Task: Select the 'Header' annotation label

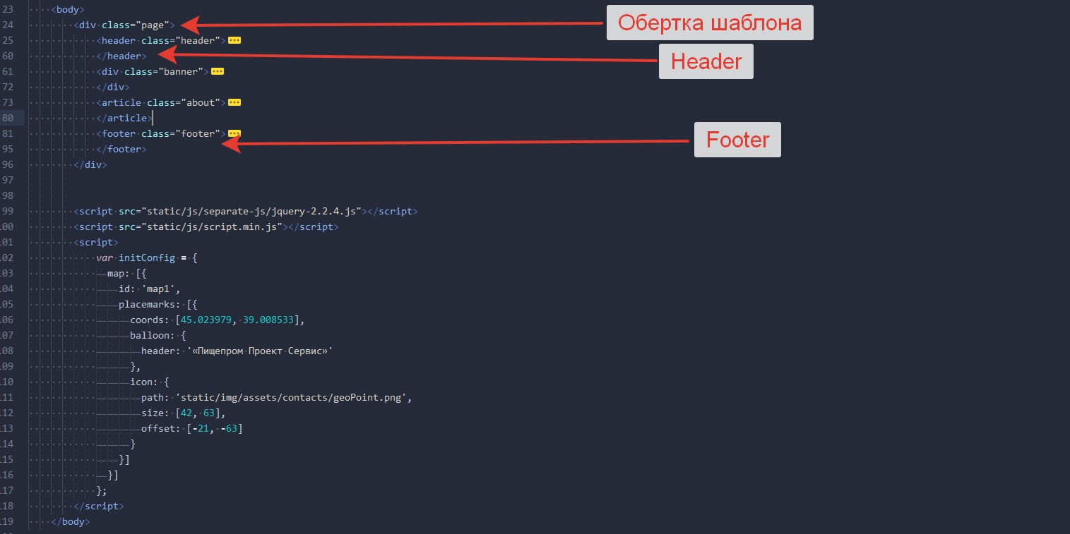Action: click(x=706, y=61)
